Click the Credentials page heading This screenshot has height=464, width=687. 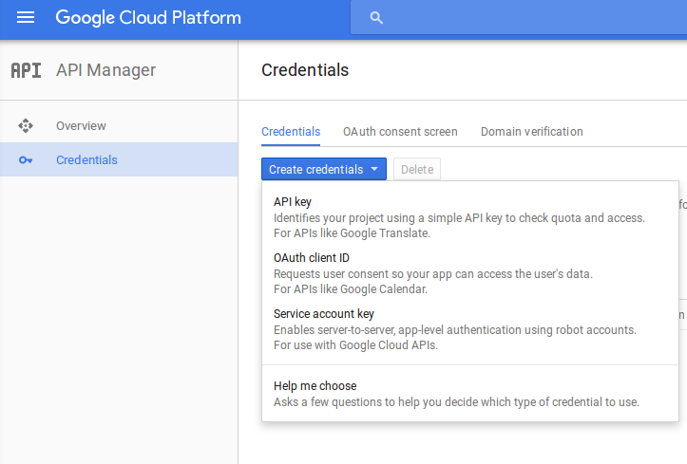[305, 70]
